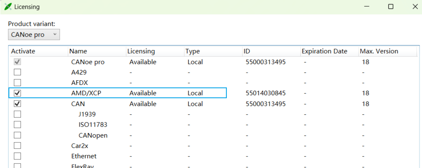422x168 pixels.
Task: Select the Ethernet row name
Action: (84, 156)
